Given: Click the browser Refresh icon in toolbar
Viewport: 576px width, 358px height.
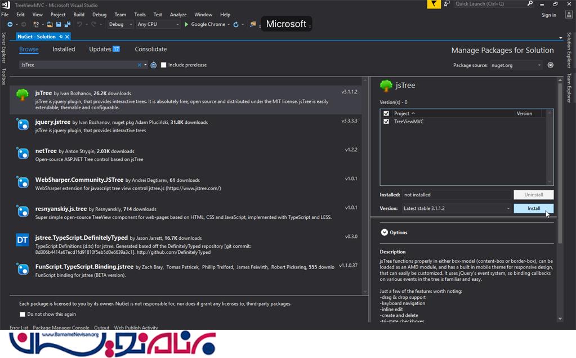Looking at the screenshot, I should tap(236, 24).
